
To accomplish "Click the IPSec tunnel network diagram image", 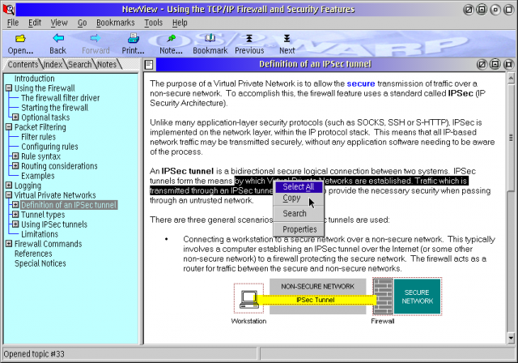I will (x=337, y=301).
